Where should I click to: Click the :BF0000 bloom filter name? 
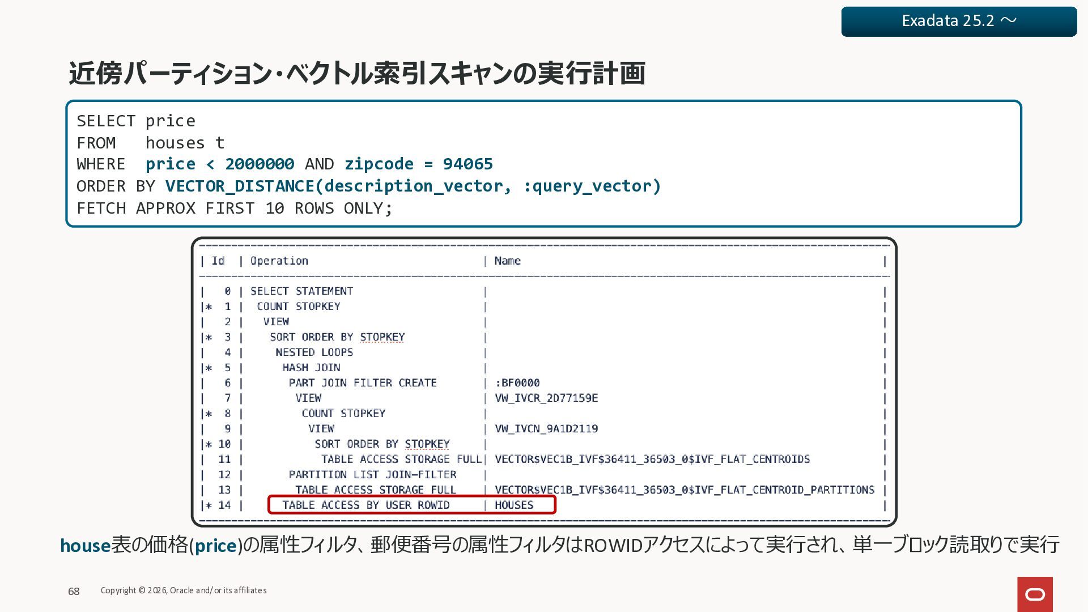[517, 383]
